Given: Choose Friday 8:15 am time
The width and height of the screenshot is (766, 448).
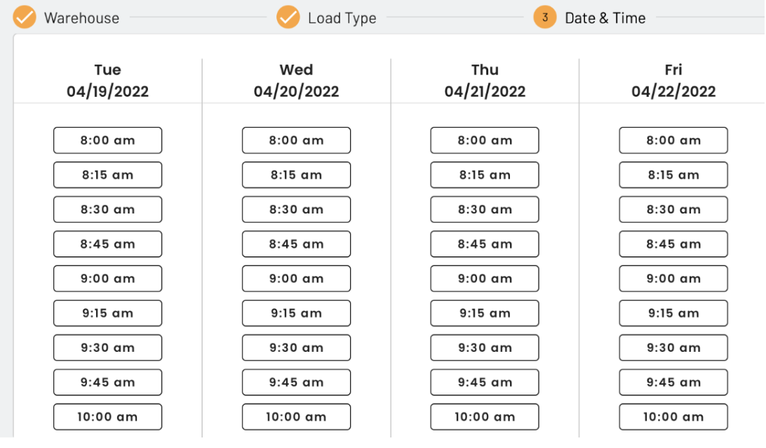Looking at the screenshot, I should (673, 175).
